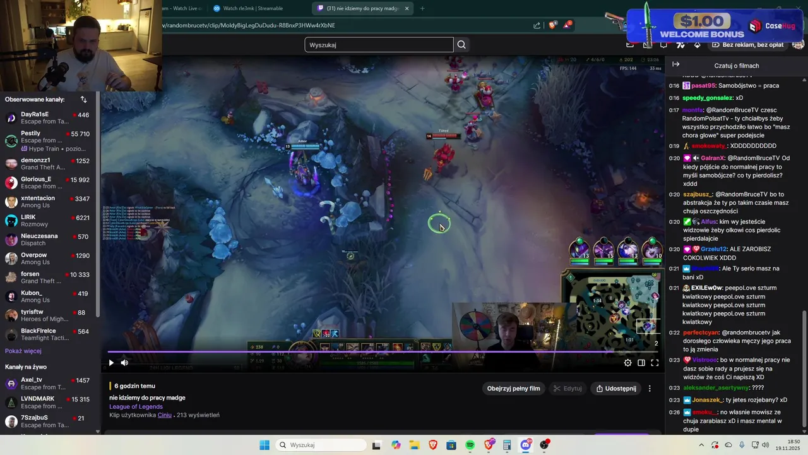
Task: Click 'Obejrzyj pełny film' button
Action: pyautogui.click(x=513, y=389)
